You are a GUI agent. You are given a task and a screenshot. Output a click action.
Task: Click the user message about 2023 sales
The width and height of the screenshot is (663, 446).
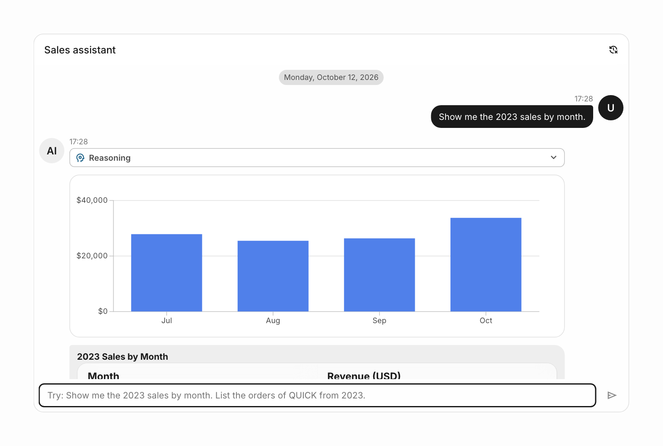(512, 117)
